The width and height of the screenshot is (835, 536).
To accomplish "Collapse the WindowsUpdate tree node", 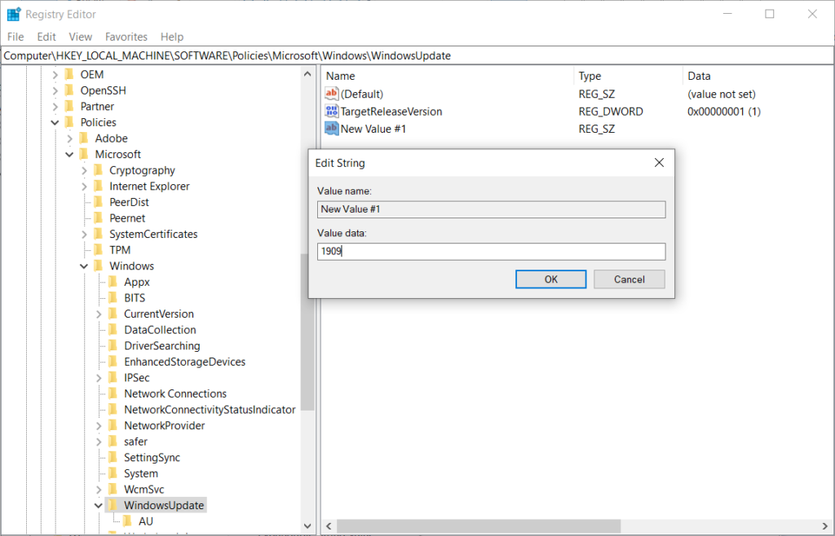I will coord(99,506).
